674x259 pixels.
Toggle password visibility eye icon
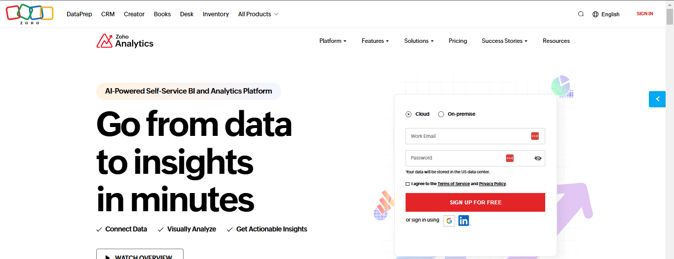pos(538,158)
